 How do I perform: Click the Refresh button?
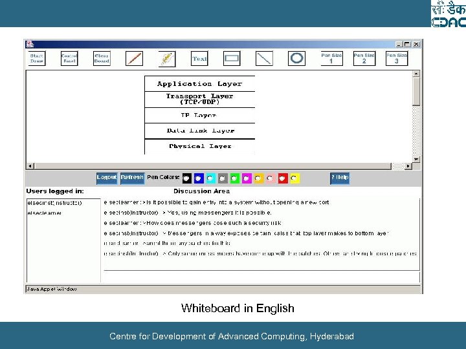point(132,178)
